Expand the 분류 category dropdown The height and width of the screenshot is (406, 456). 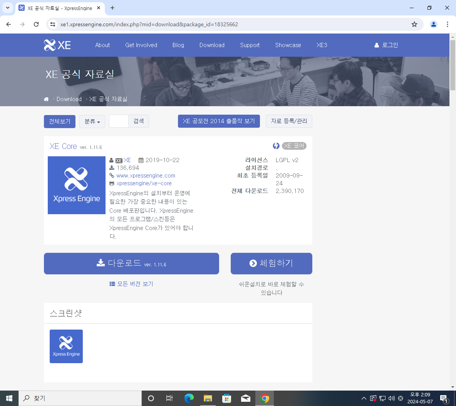pos(92,122)
